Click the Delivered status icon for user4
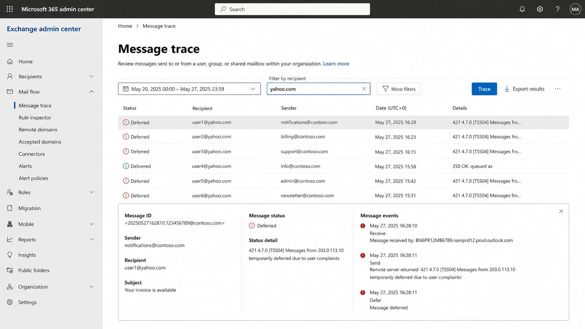585x329 pixels. 126,166
